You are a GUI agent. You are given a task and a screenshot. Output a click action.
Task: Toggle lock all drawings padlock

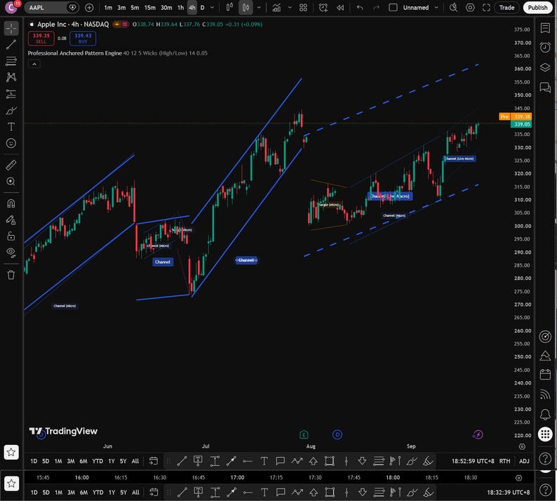click(11, 236)
